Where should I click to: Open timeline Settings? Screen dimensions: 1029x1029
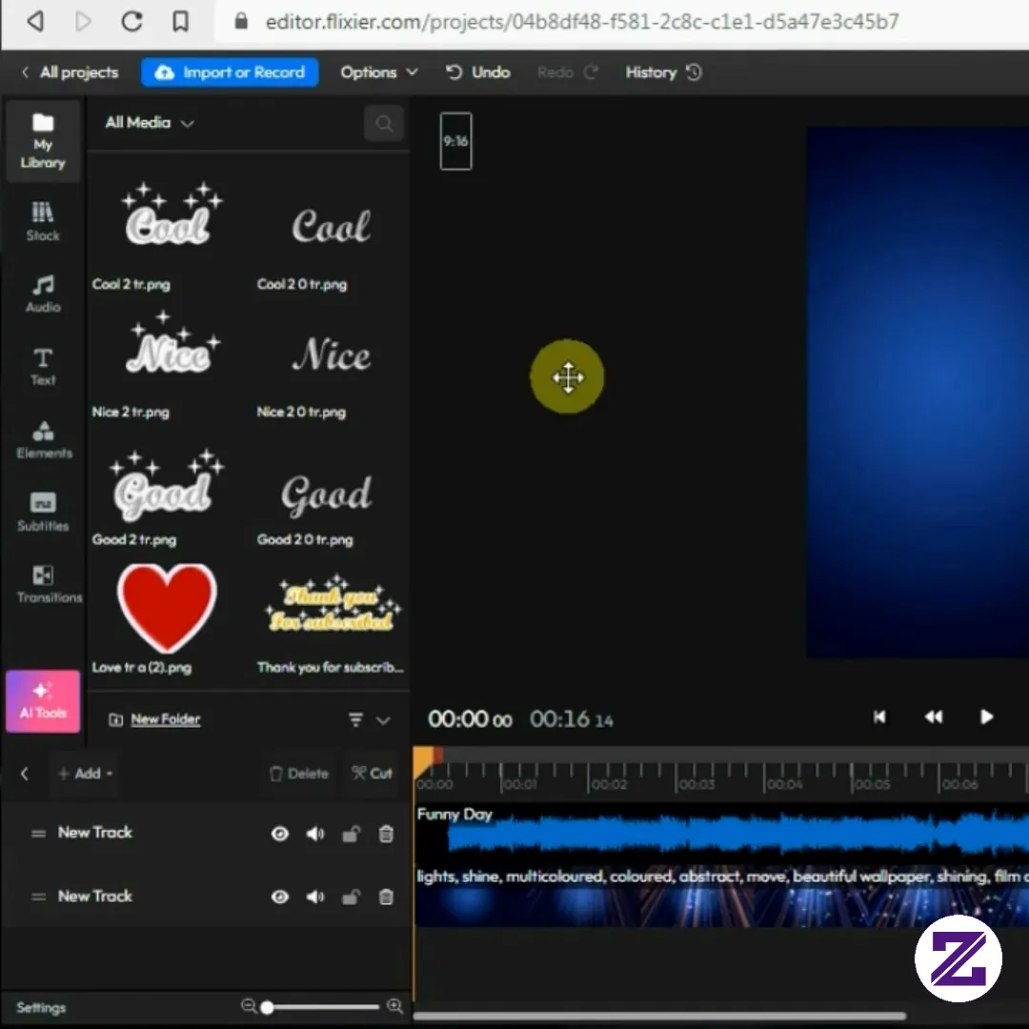41,1007
